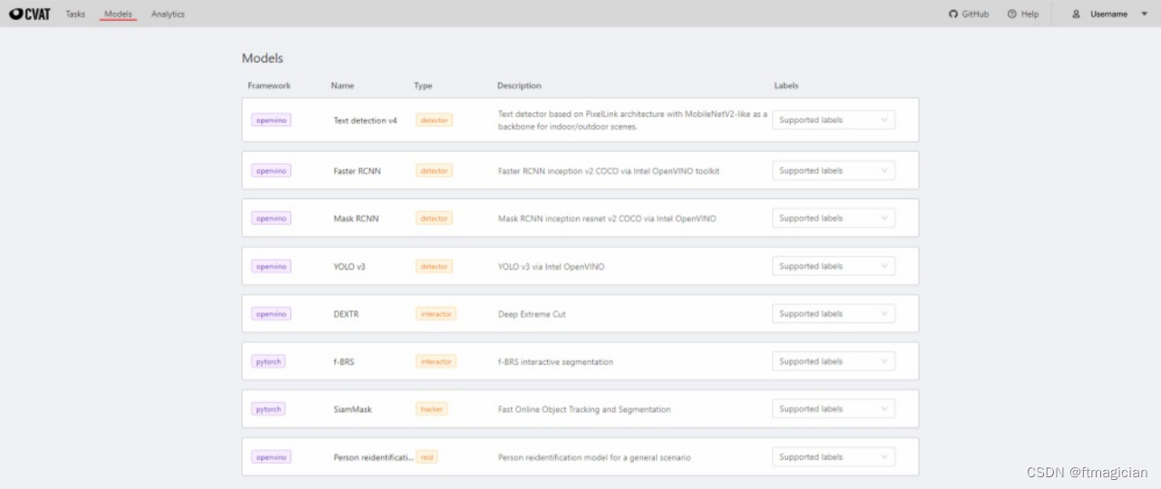Screen dimensions: 1161x489
Task: Select the SiamMask model name
Action: 353,410
